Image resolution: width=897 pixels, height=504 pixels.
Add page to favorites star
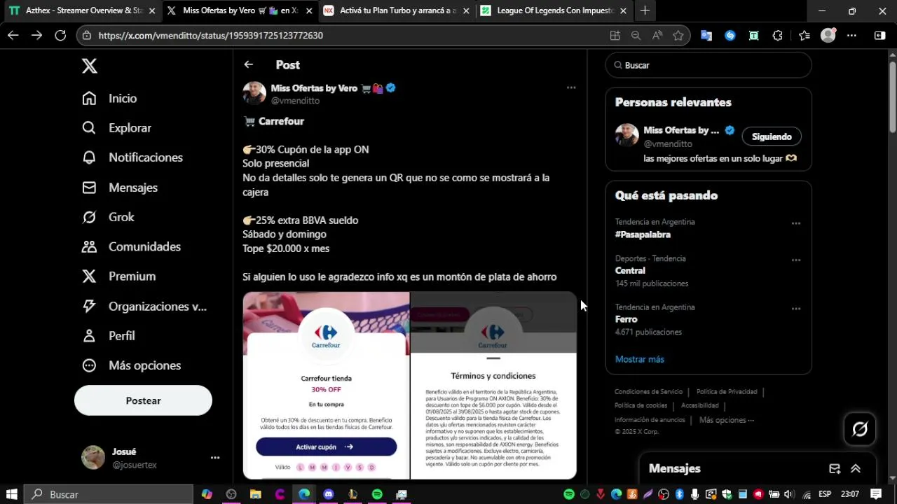[x=678, y=36]
